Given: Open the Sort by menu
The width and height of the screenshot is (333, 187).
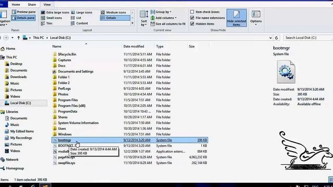Looking at the screenshot, I should point(144,19).
